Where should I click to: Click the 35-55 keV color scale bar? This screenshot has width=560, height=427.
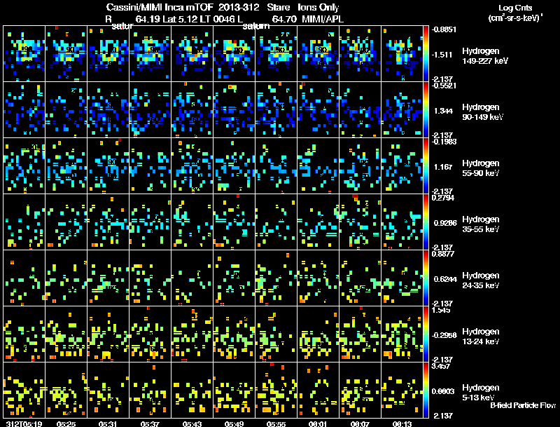[426, 222]
